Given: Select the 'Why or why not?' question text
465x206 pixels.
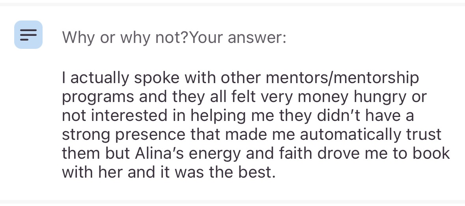Looking at the screenshot, I should coord(125,37).
